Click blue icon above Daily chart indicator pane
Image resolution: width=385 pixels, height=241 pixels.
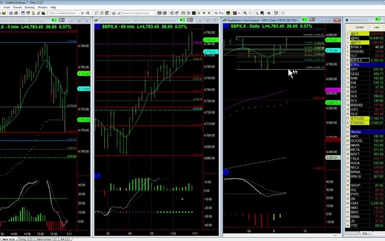(x=226, y=172)
